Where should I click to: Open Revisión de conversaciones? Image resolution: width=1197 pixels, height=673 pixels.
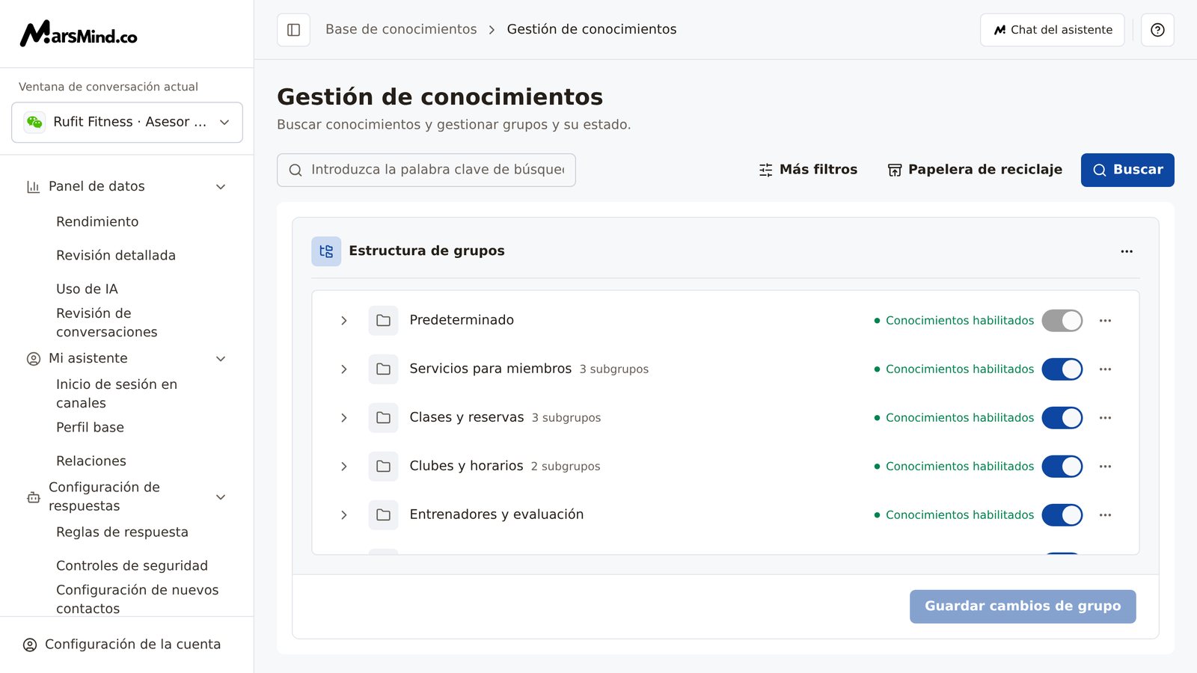click(x=107, y=323)
